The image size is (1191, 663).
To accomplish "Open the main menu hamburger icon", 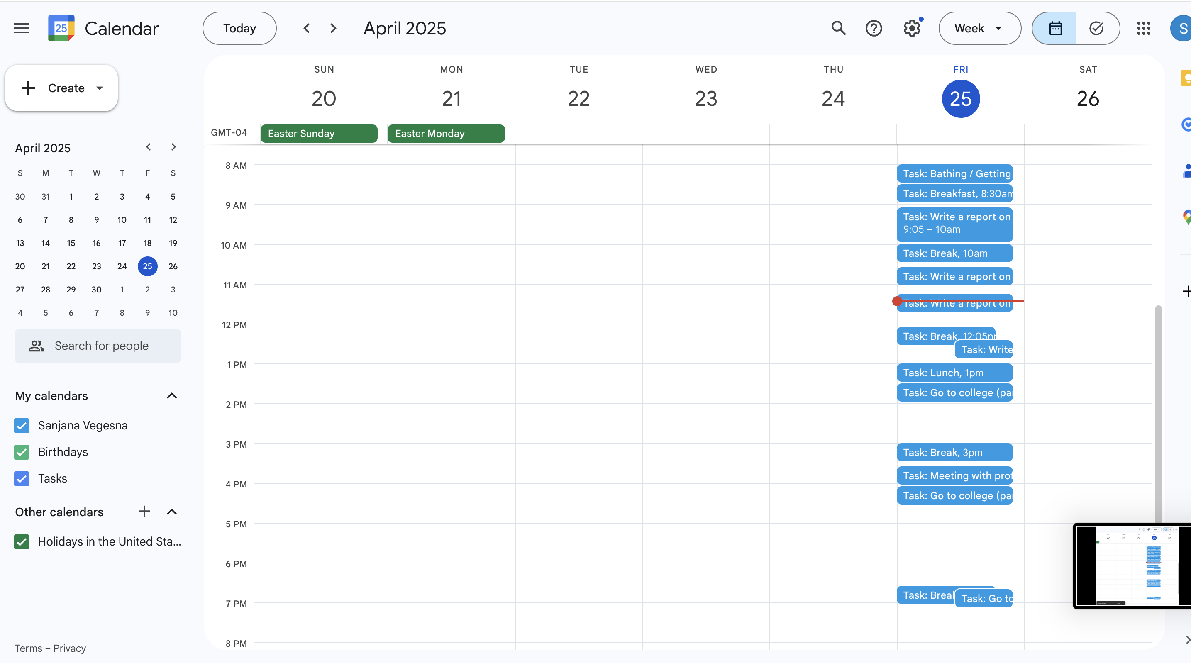I will (21, 28).
